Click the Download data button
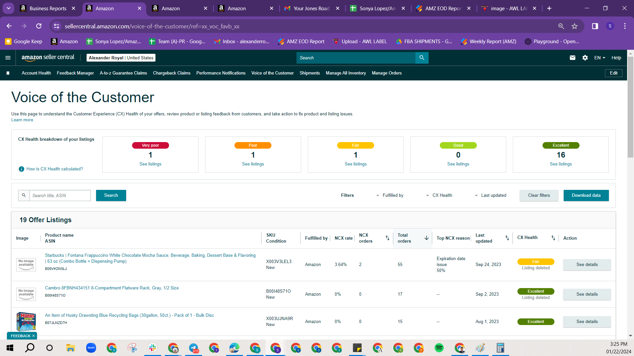The width and height of the screenshot is (634, 356). [586, 195]
